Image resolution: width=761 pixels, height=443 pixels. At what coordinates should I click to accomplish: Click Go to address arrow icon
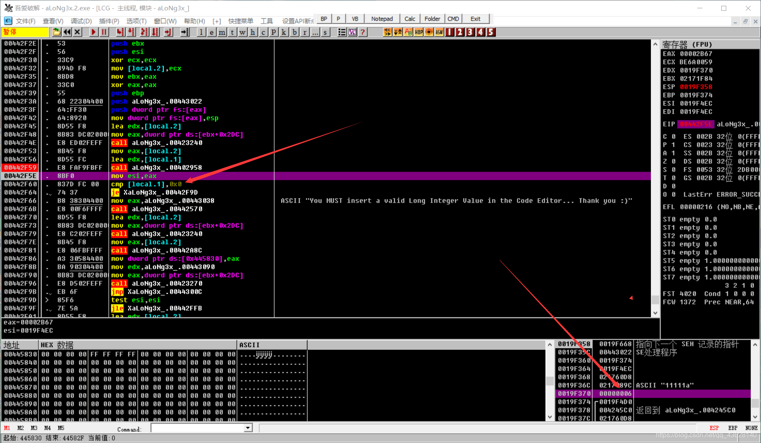185,32
